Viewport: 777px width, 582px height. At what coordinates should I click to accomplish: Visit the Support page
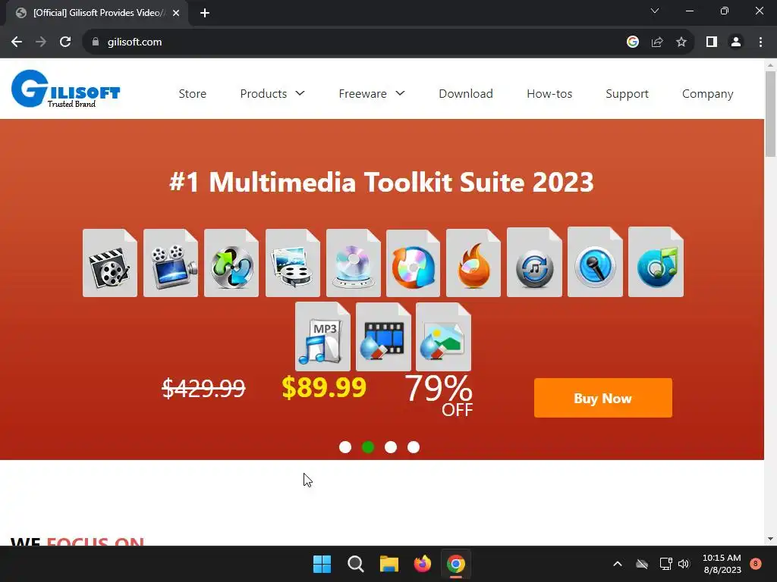pyautogui.click(x=627, y=94)
